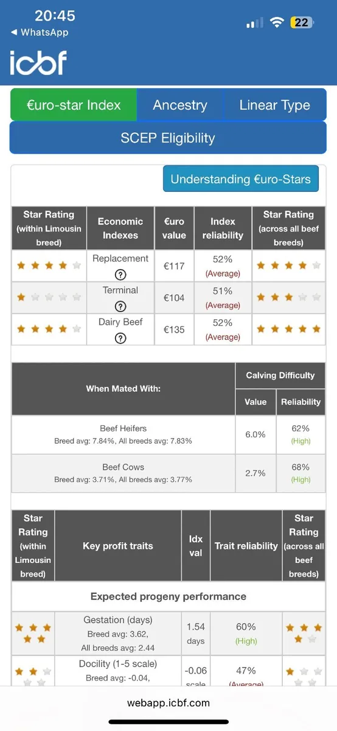
Task: Tap the Dairy Beef help question-mark icon
Action: pos(120,338)
